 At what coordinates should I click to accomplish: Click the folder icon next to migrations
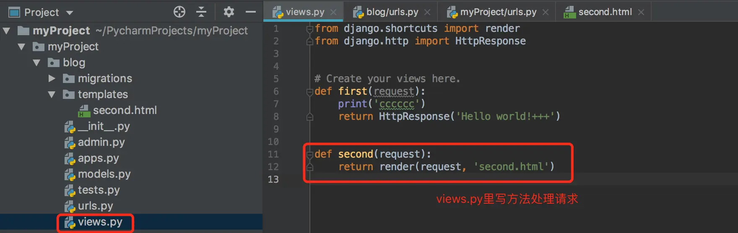click(68, 78)
